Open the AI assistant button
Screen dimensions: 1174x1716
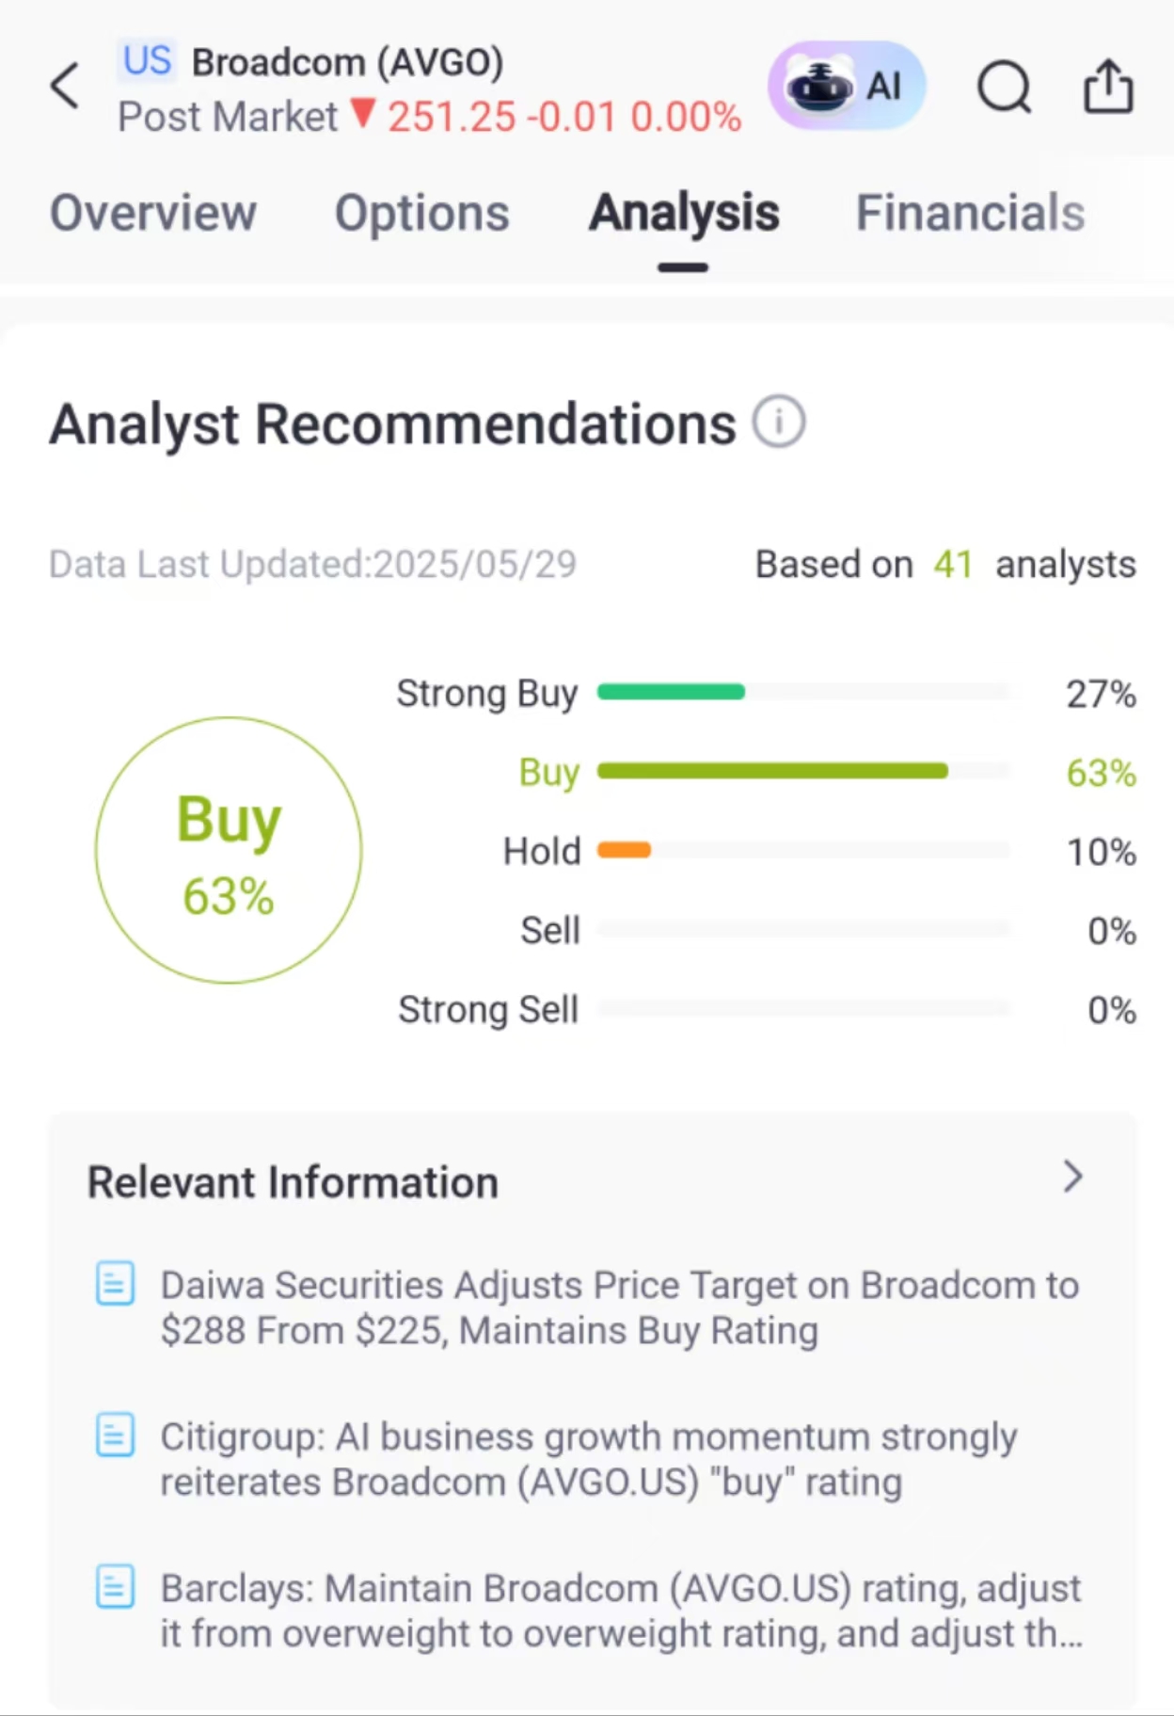tap(847, 86)
